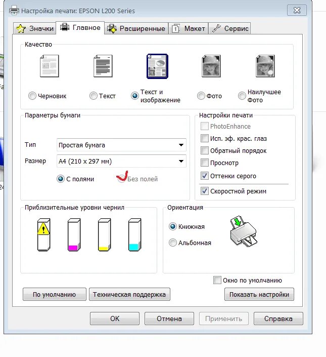Viewport: 326px width, 357px height.
Task: Select the С полями radio button
Action: tap(61, 179)
